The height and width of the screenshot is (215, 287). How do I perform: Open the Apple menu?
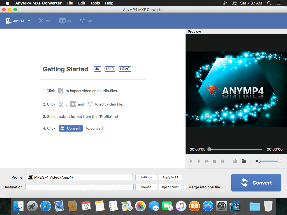[8, 3]
